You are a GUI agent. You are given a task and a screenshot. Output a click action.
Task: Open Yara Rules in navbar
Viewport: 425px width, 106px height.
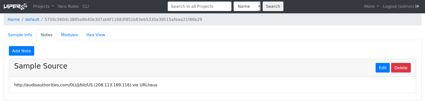(x=68, y=6)
